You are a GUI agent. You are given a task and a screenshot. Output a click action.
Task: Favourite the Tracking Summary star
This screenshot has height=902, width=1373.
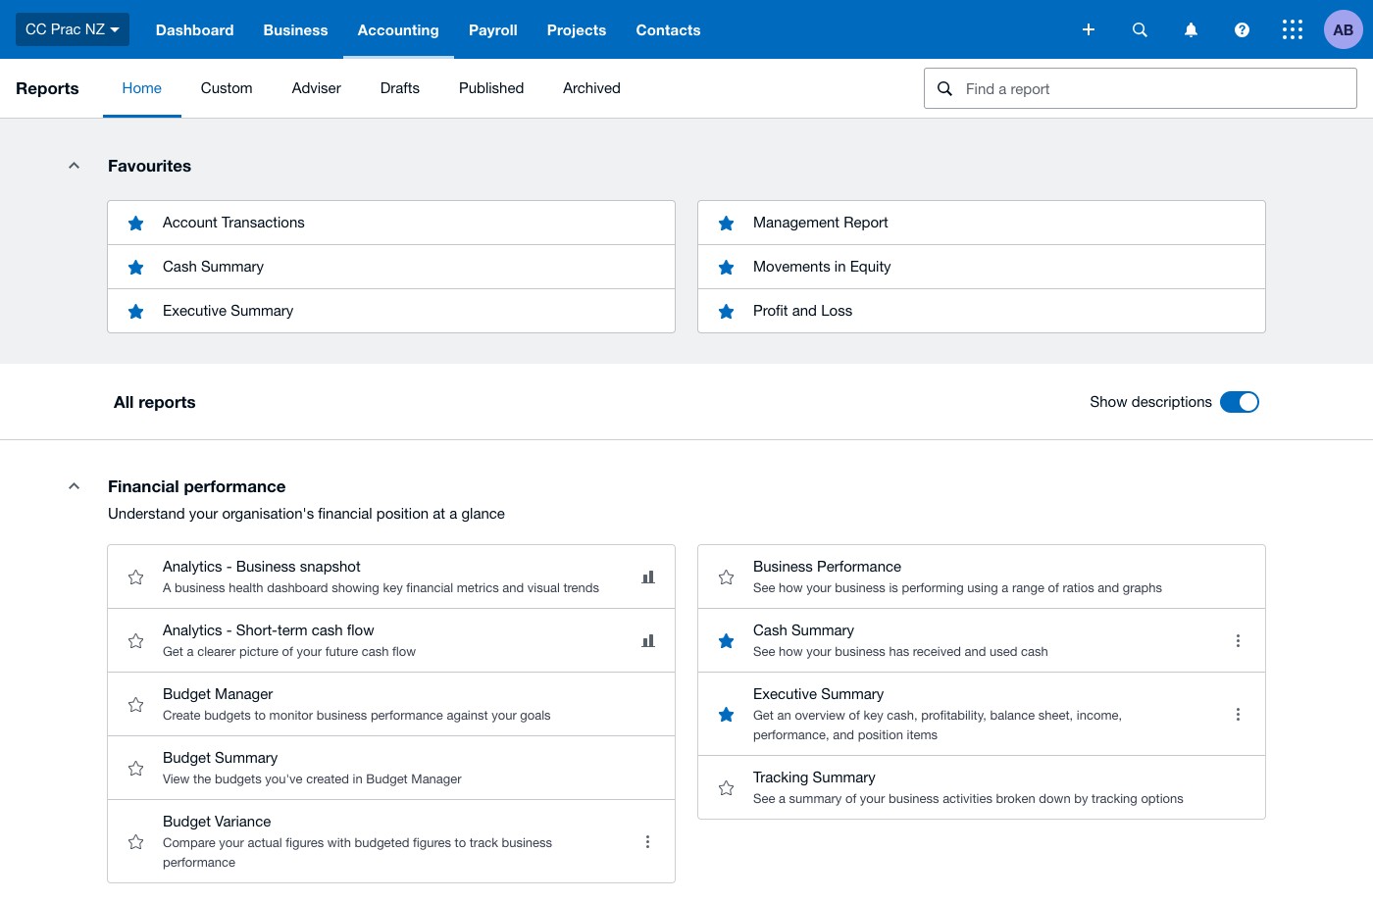coord(727,788)
